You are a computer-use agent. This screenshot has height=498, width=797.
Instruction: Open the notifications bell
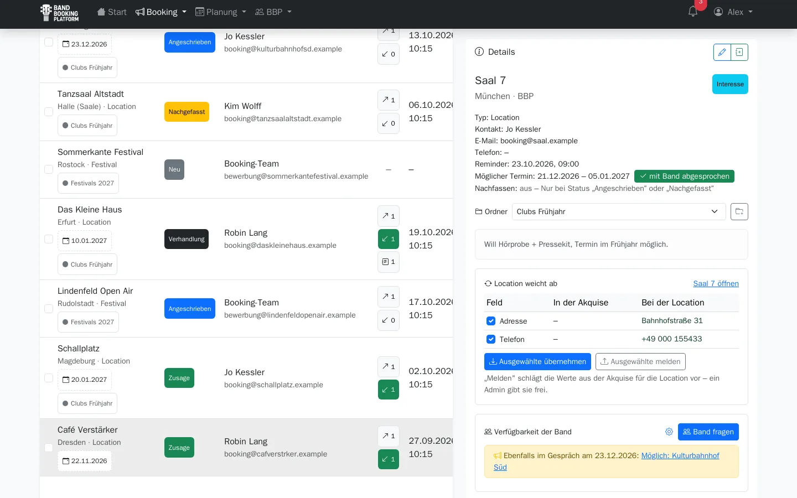(692, 12)
